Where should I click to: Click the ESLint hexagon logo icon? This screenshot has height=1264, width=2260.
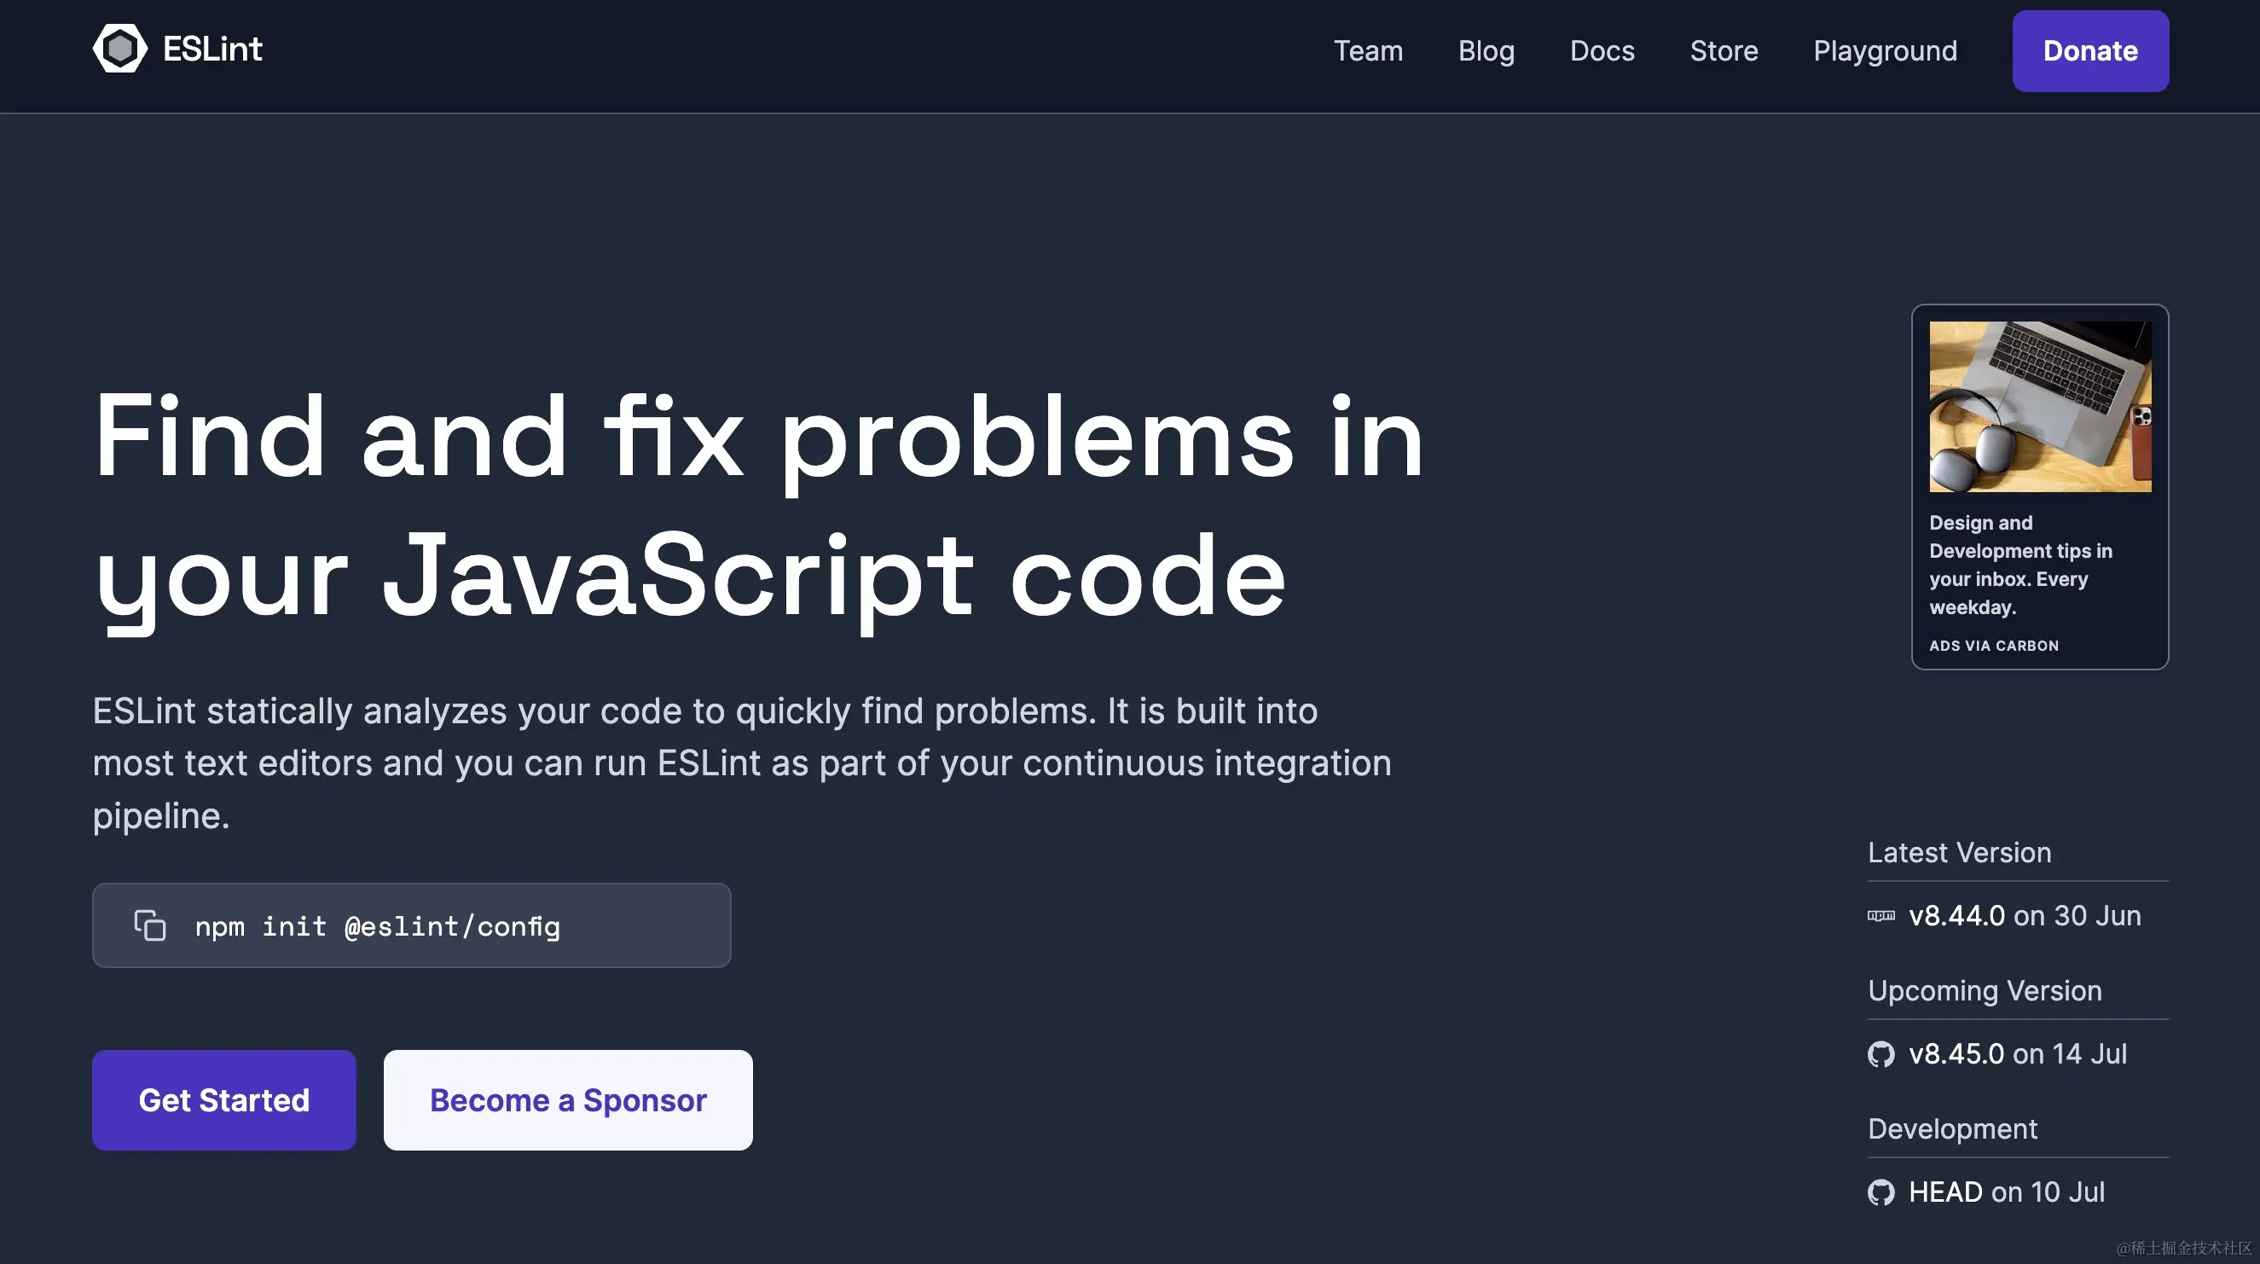point(120,49)
